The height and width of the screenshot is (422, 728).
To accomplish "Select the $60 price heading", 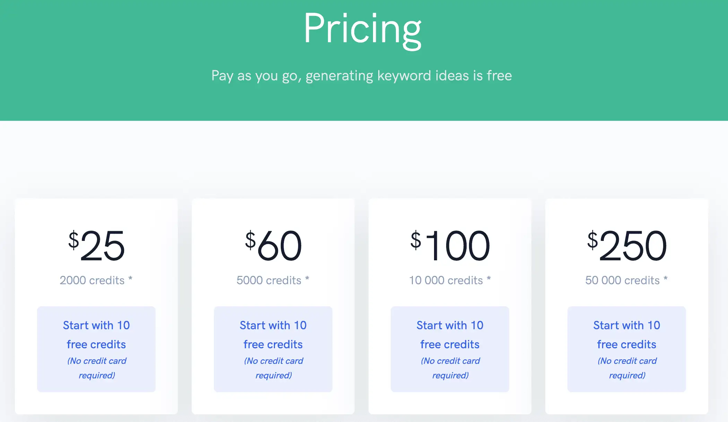I will tap(273, 245).
